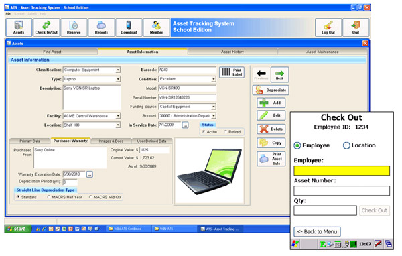Switch to the Asset History tab
The height and width of the screenshot is (256, 402).
pyautogui.click(x=232, y=52)
